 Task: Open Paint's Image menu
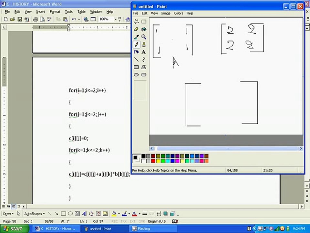pos(166,13)
